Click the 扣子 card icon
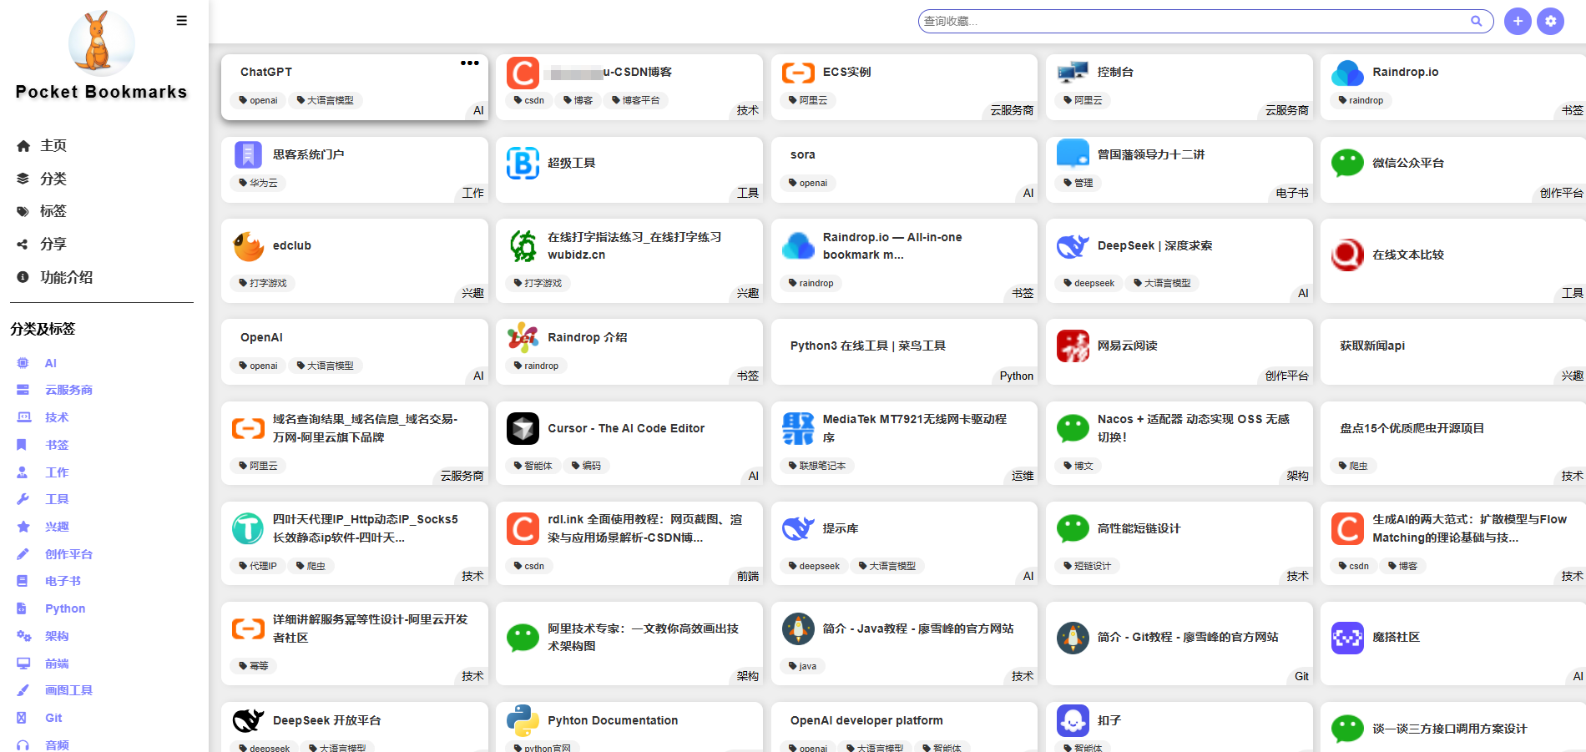The image size is (1586, 752). coord(1073,720)
